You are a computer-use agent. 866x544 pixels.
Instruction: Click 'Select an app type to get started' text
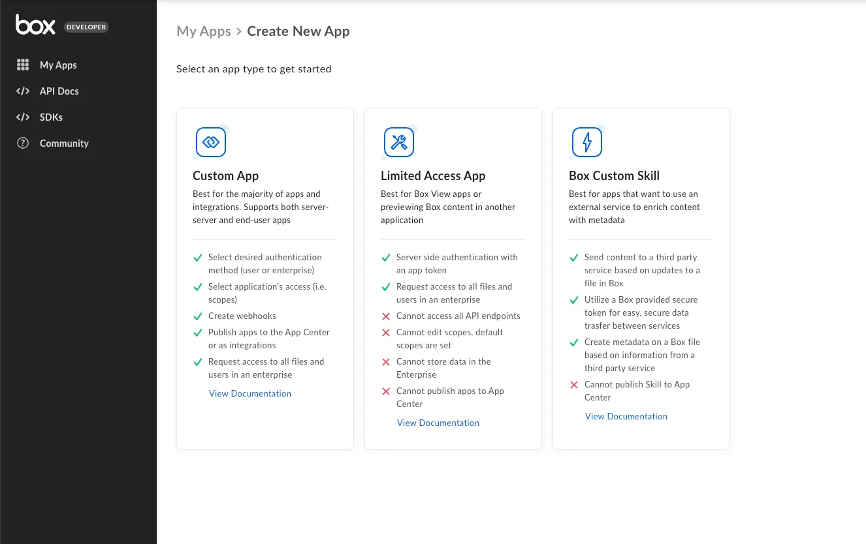pyautogui.click(x=253, y=68)
